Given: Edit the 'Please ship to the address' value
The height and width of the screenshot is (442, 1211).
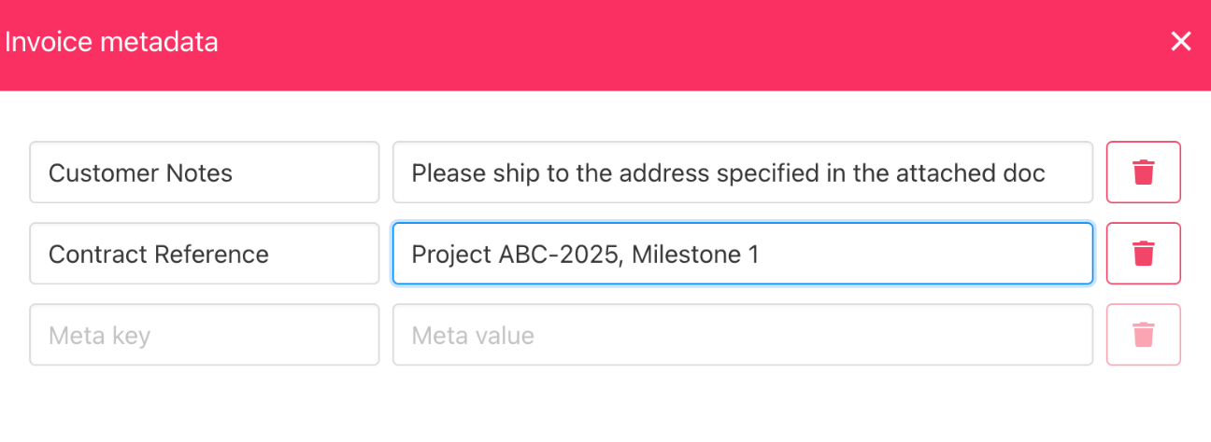Looking at the screenshot, I should tap(743, 173).
